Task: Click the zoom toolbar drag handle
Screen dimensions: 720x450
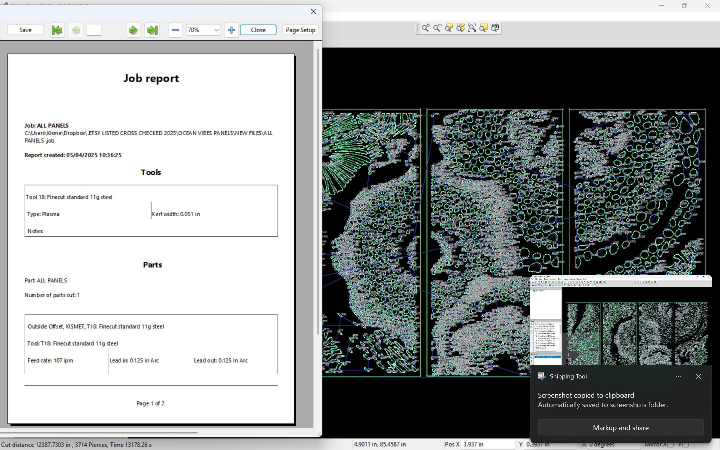Action: (x=418, y=28)
